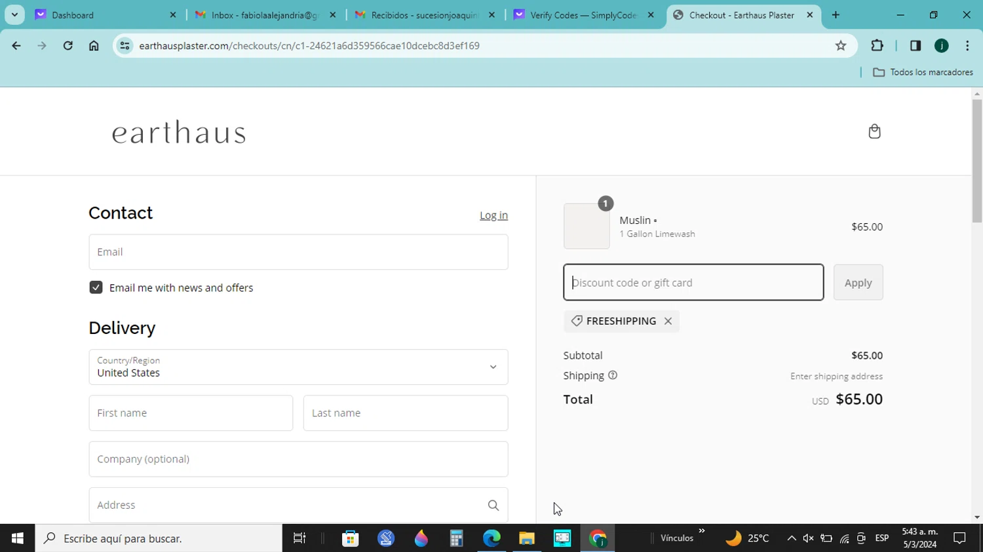Click the address search magnifier icon
The image size is (983, 552).
pyautogui.click(x=493, y=505)
